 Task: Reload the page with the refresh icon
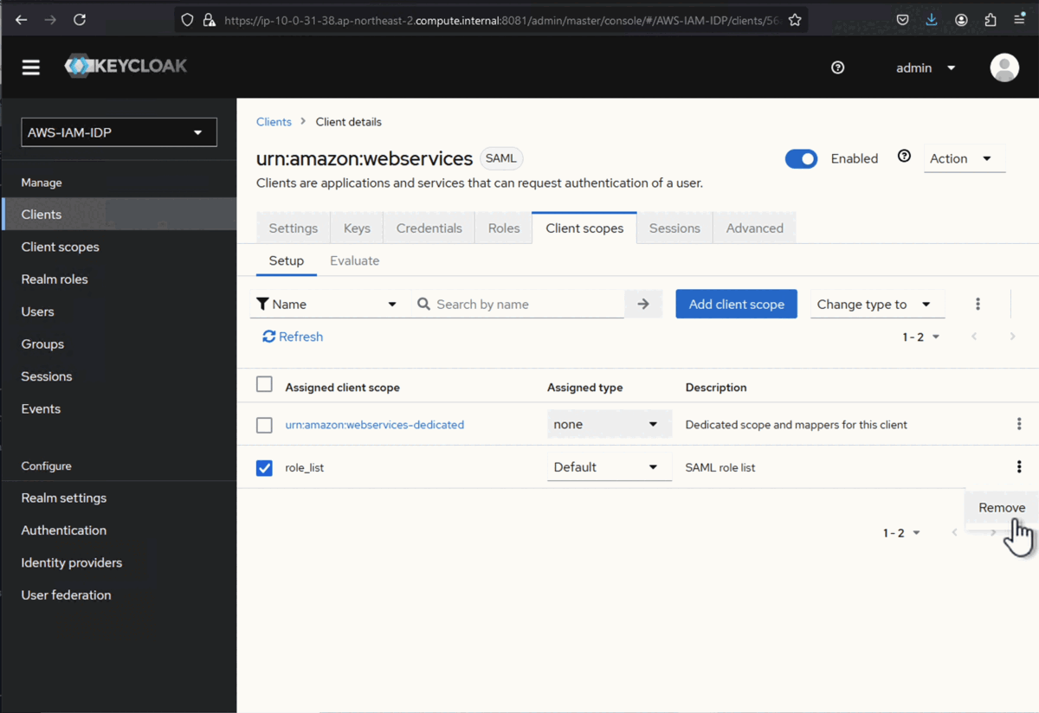pos(80,20)
